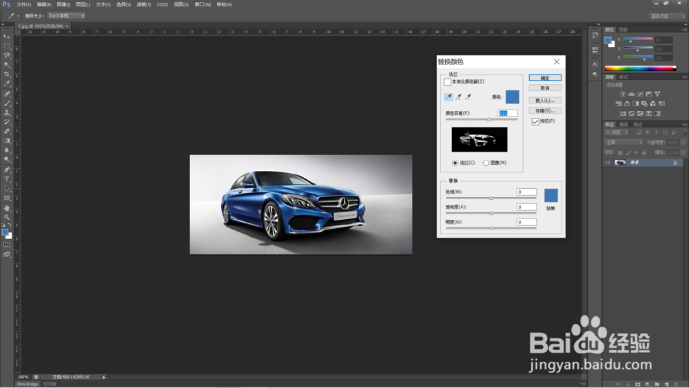Choose the Selection (C) radio button
Screen dimensions: 689x388
coord(455,163)
